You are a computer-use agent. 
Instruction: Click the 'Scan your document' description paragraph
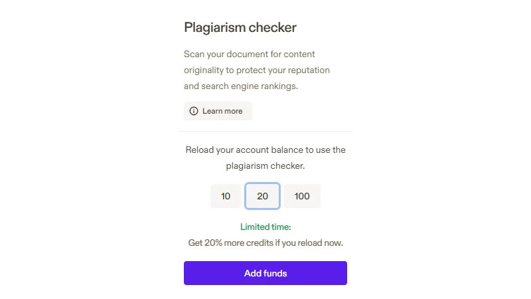pos(257,70)
